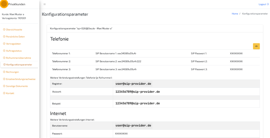Click the icon beside Rechnungen
The height and width of the screenshot is (138, 270).
tap(4, 72)
